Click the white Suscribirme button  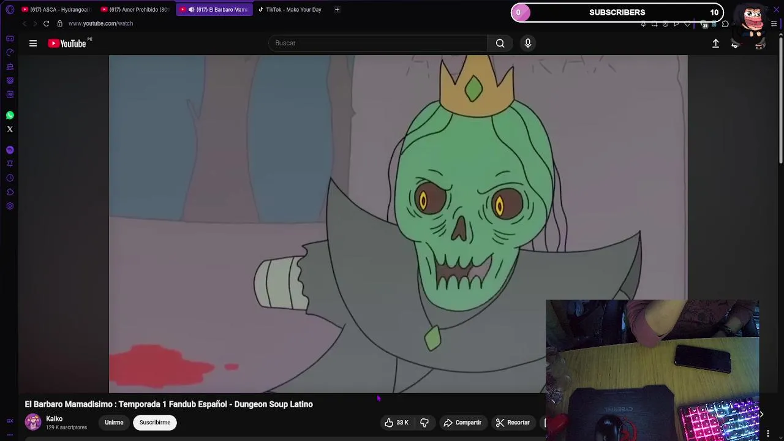pos(155,423)
